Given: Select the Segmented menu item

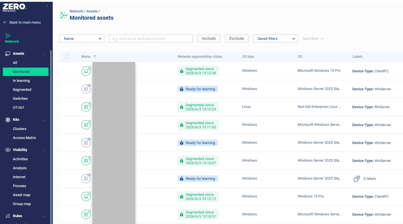Looking at the screenshot, I should 22,90.
